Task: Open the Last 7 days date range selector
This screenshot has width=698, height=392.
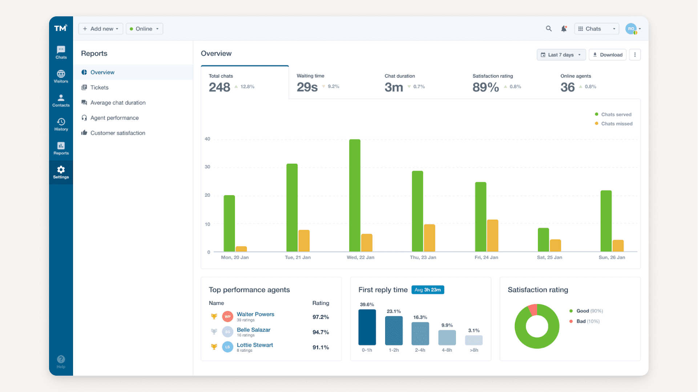Action: click(x=561, y=54)
